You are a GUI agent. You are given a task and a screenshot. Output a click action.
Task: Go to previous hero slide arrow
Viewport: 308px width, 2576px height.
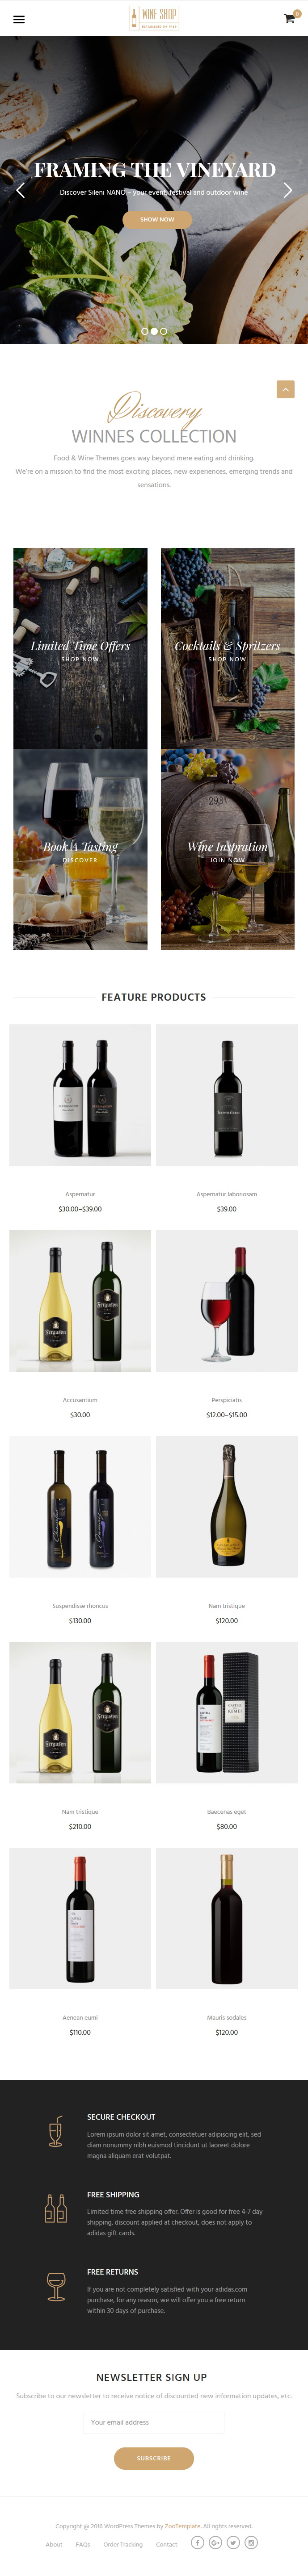[20, 190]
